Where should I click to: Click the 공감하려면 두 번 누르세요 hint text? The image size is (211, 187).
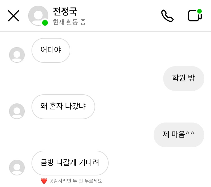[x=75, y=181]
